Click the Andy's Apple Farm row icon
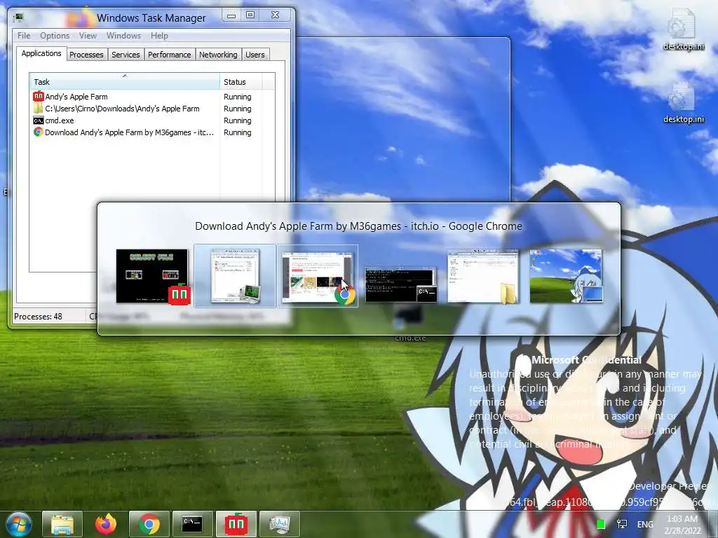The width and height of the screenshot is (718, 538). tap(39, 97)
